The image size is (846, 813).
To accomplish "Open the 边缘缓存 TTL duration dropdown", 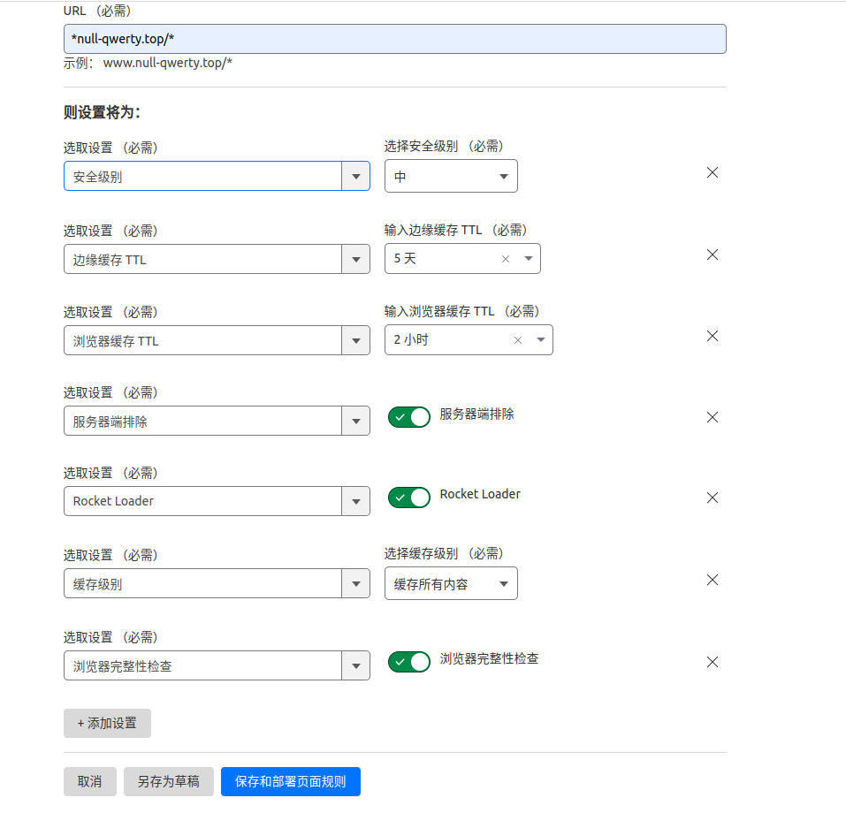I will click(x=528, y=258).
